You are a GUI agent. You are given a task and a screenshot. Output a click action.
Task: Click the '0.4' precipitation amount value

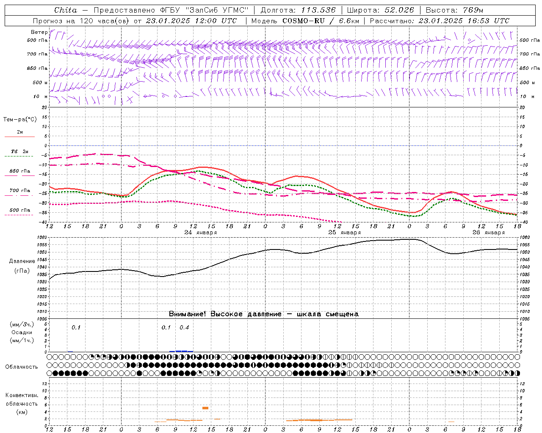[184, 327]
